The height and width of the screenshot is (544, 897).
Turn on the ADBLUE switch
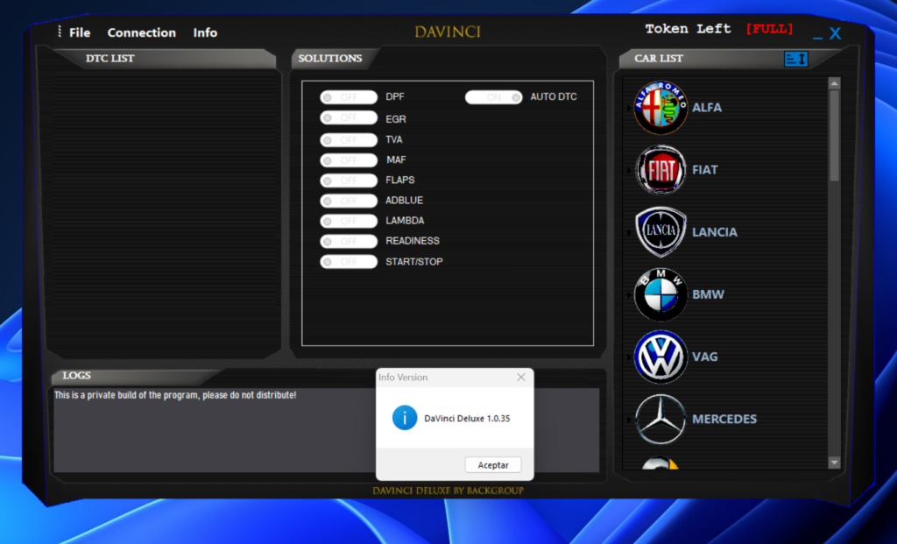[x=349, y=201]
